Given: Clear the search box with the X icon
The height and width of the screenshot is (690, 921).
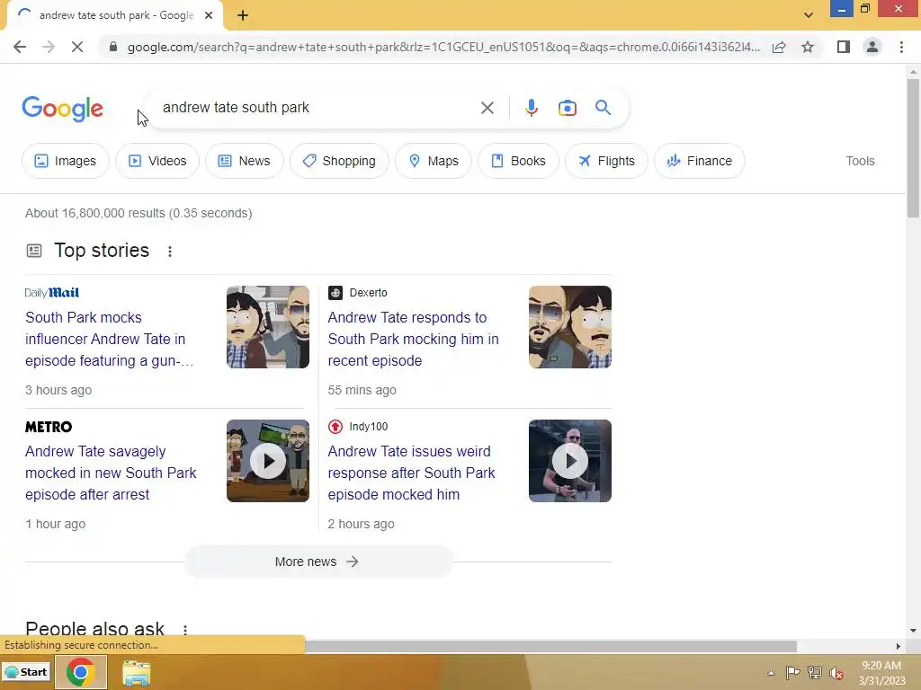Looking at the screenshot, I should pyautogui.click(x=487, y=108).
